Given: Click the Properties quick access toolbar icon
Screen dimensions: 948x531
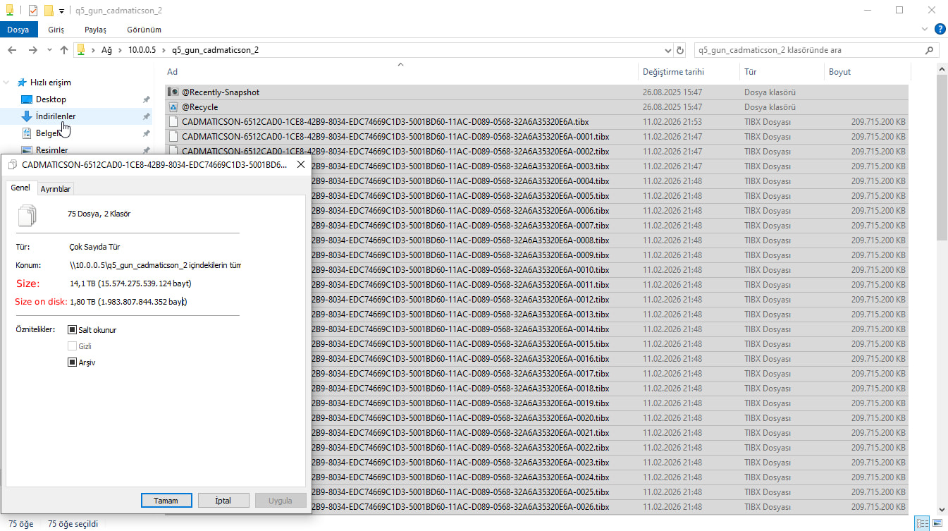Looking at the screenshot, I should (32, 11).
